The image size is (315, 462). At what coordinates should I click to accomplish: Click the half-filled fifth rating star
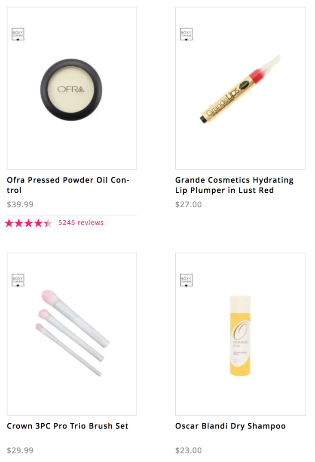(x=48, y=223)
